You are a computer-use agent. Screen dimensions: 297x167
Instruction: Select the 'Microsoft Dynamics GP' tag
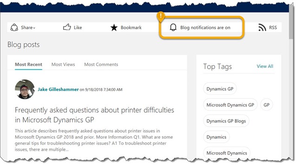pos(230,105)
